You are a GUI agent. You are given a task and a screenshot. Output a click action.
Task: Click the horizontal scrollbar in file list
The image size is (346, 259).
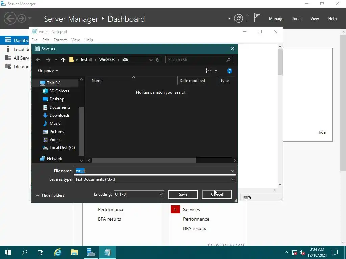tap(144, 160)
